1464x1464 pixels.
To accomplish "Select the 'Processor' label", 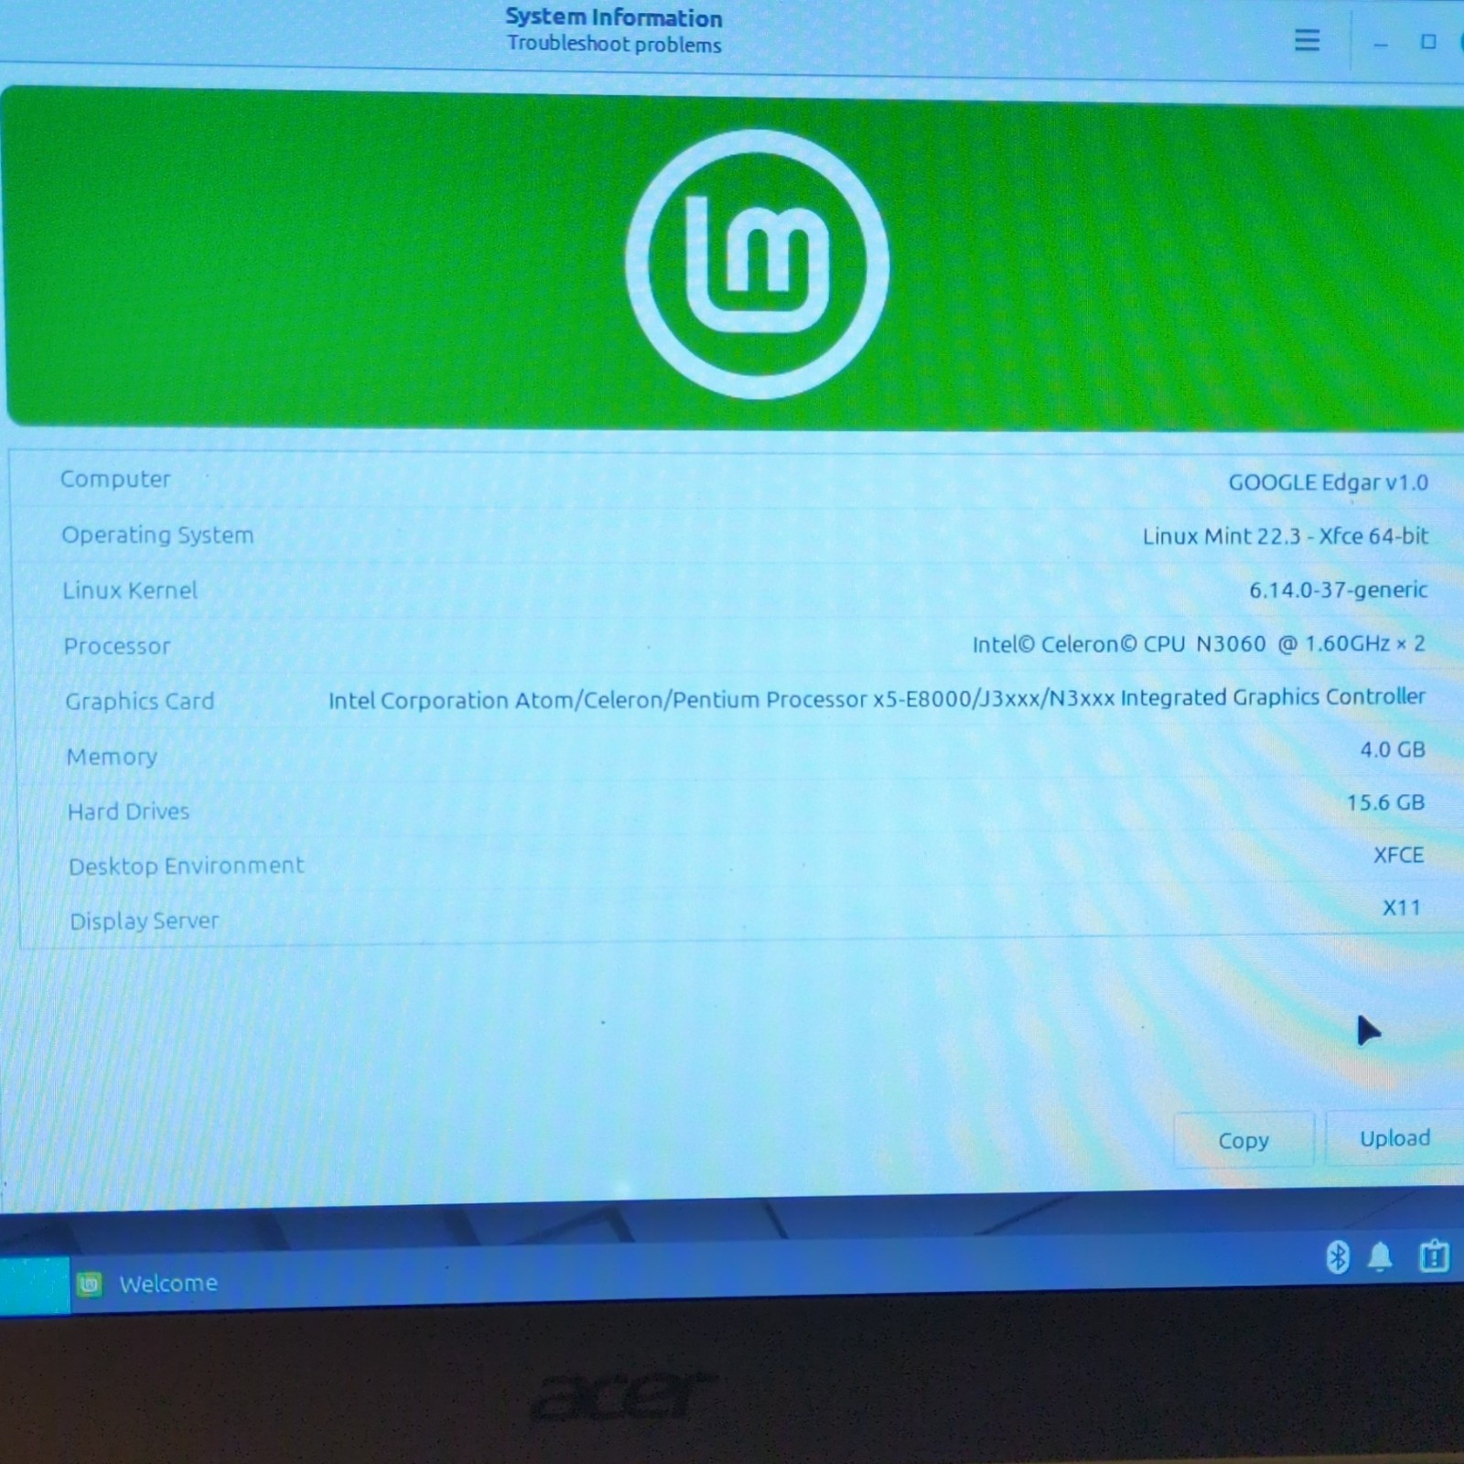I will point(117,646).
